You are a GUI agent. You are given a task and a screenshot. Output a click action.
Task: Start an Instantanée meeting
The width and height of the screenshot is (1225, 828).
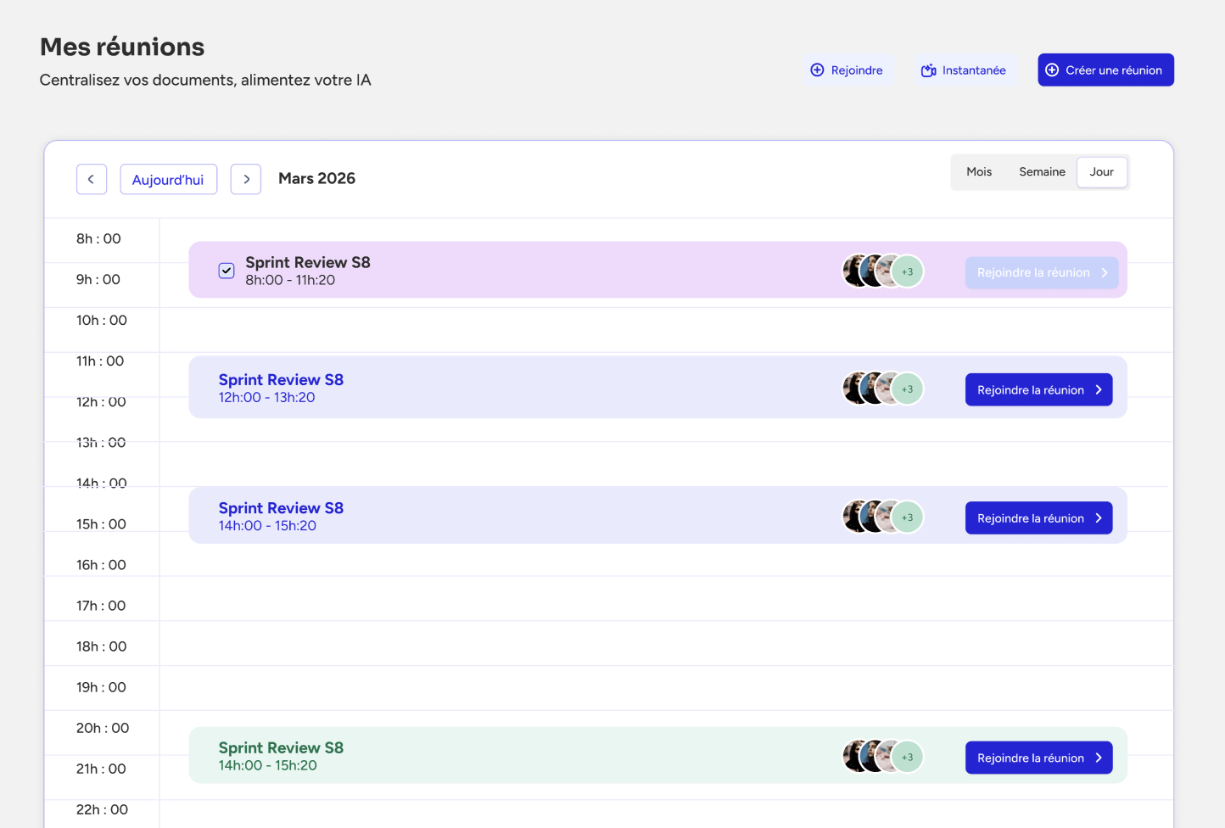point(964,70)
